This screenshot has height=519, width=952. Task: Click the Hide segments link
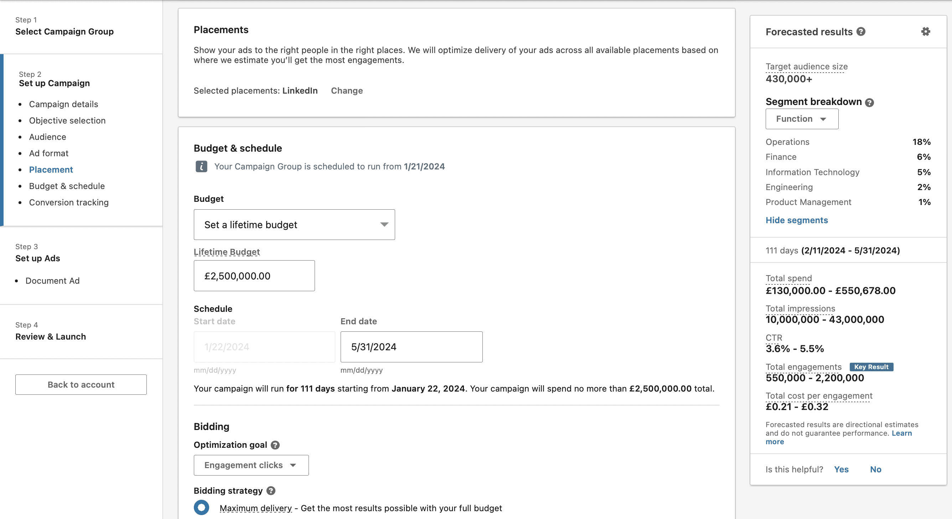coord(796,220)
